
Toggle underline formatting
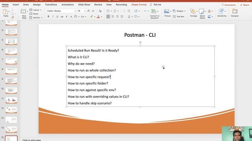point(57,16)
